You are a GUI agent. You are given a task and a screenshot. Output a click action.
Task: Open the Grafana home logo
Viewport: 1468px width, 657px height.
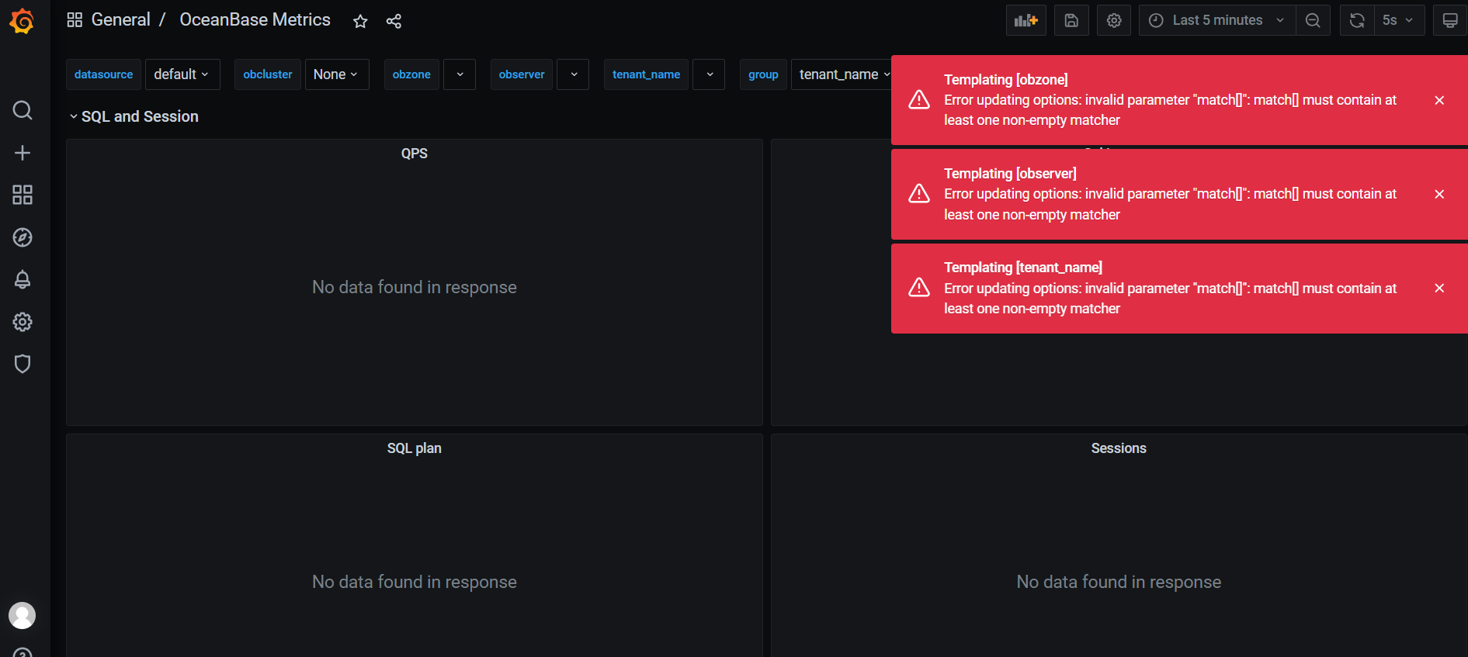click(22, 21)
